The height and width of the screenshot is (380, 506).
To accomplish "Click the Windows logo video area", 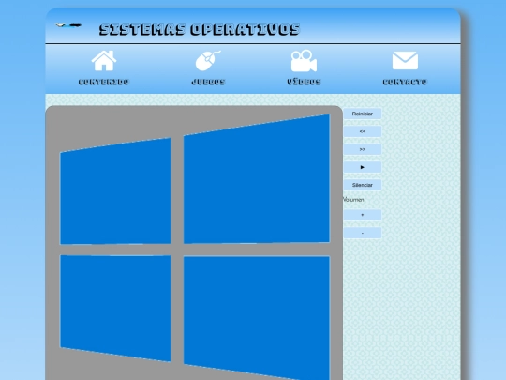I will (194, 243).
